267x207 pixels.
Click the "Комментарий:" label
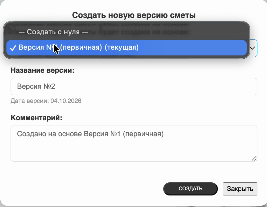[x=36, y=118]
